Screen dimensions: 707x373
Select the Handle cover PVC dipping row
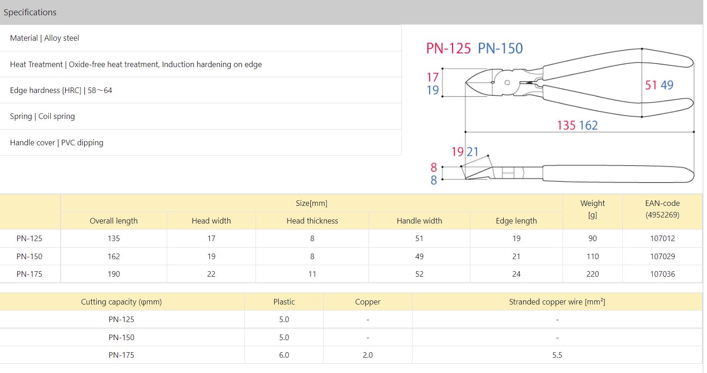click(x=200, y=143)
